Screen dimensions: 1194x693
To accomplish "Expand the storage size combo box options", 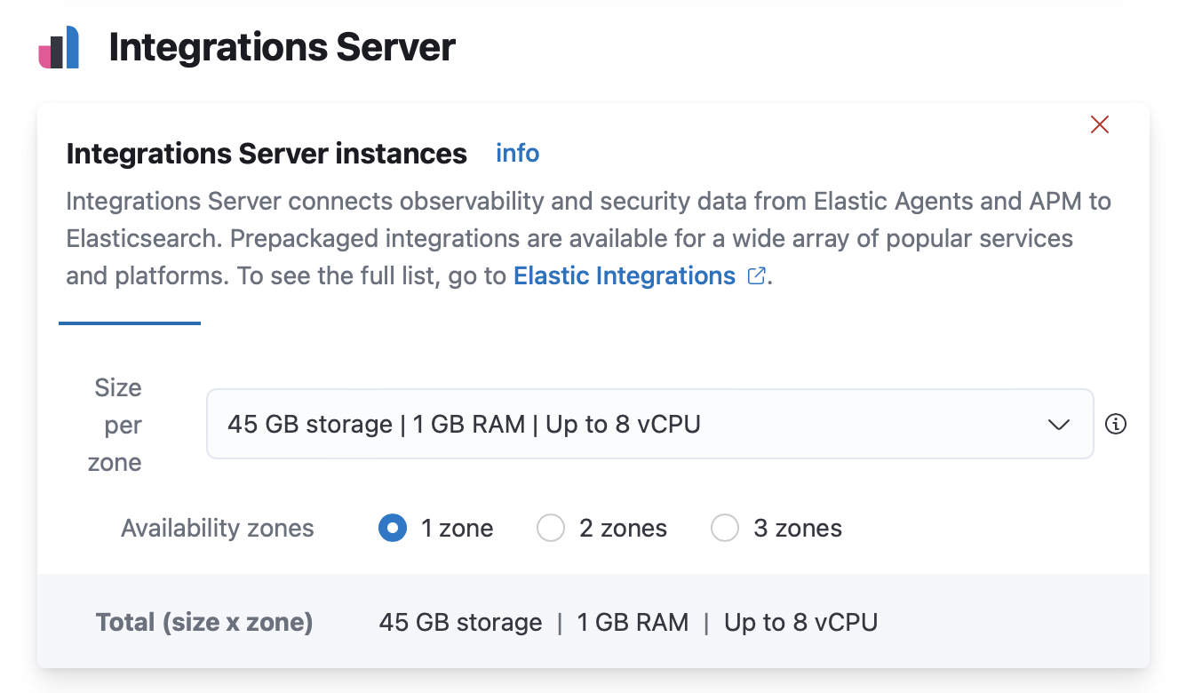I will tap(649, 424).
